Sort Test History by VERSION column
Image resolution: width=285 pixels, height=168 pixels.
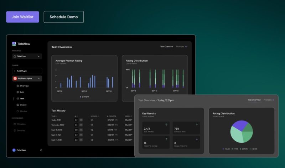pyautogui.click(x=94, y=116)
